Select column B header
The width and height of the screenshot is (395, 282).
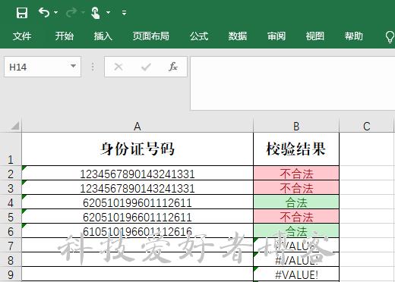[x=296, y=126]
